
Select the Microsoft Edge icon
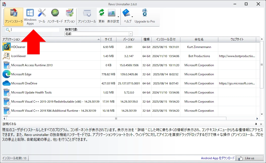pyautogui.click(x=7, y=74)
